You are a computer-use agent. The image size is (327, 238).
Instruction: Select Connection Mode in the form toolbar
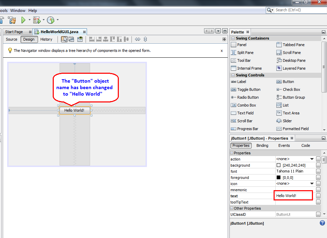72,39
